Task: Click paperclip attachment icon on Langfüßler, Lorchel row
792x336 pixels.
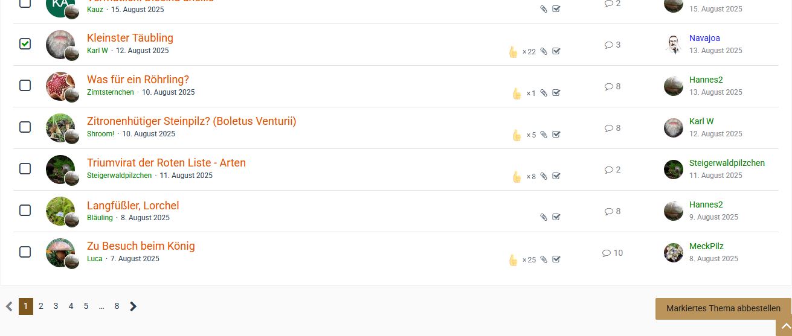Action: point(544,217)
